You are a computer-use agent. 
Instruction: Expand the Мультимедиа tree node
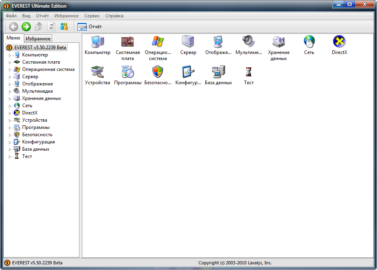click(x=10, y=91)
